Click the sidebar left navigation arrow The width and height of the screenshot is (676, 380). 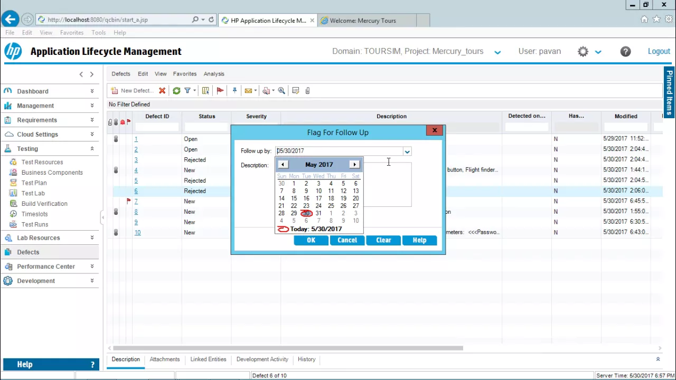click(x=81, y=74)
